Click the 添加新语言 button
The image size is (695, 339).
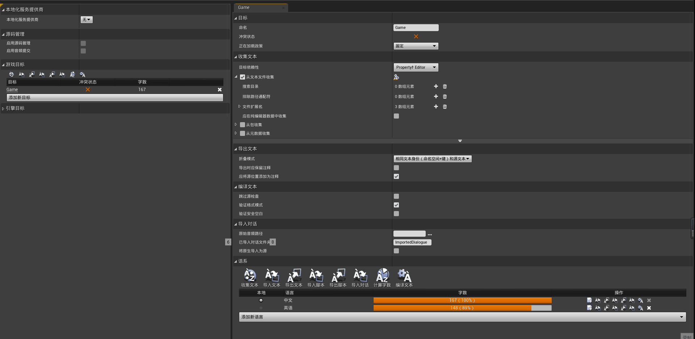click(x=462, y=317)
